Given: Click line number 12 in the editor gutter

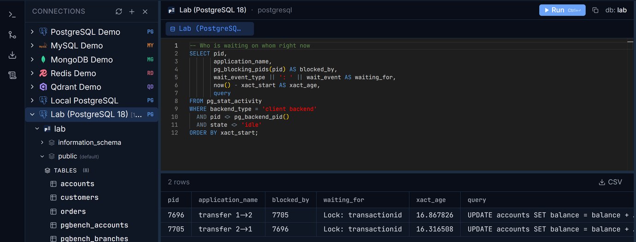Looking at the screenshot, I should coord(175,133).
